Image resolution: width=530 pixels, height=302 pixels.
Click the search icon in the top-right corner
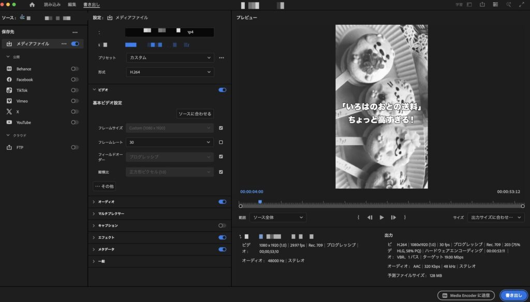509,5
